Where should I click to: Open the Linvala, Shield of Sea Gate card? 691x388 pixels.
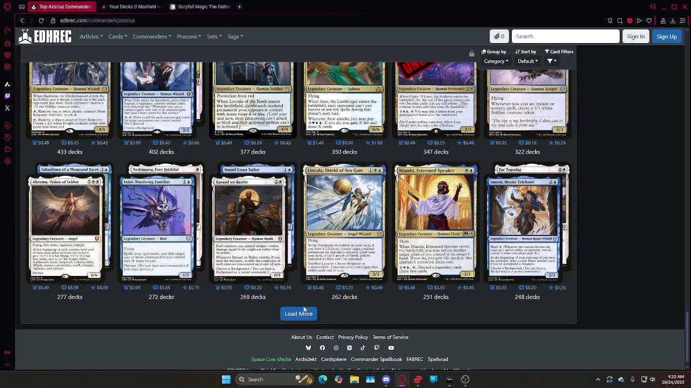pyautogui.click(x=344, y=224)
